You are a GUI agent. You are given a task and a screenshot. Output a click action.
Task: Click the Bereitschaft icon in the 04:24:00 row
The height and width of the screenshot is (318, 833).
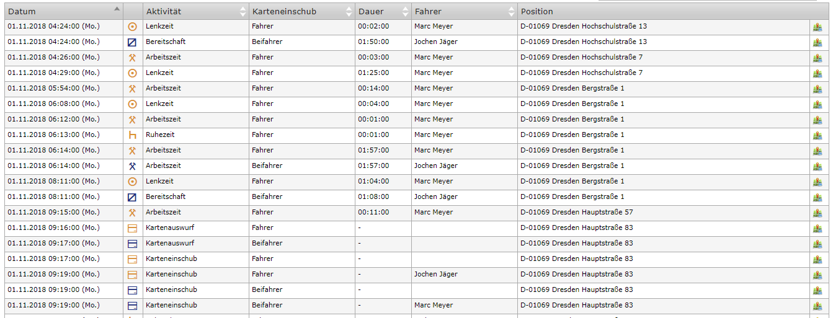click(x=132, y=42)
